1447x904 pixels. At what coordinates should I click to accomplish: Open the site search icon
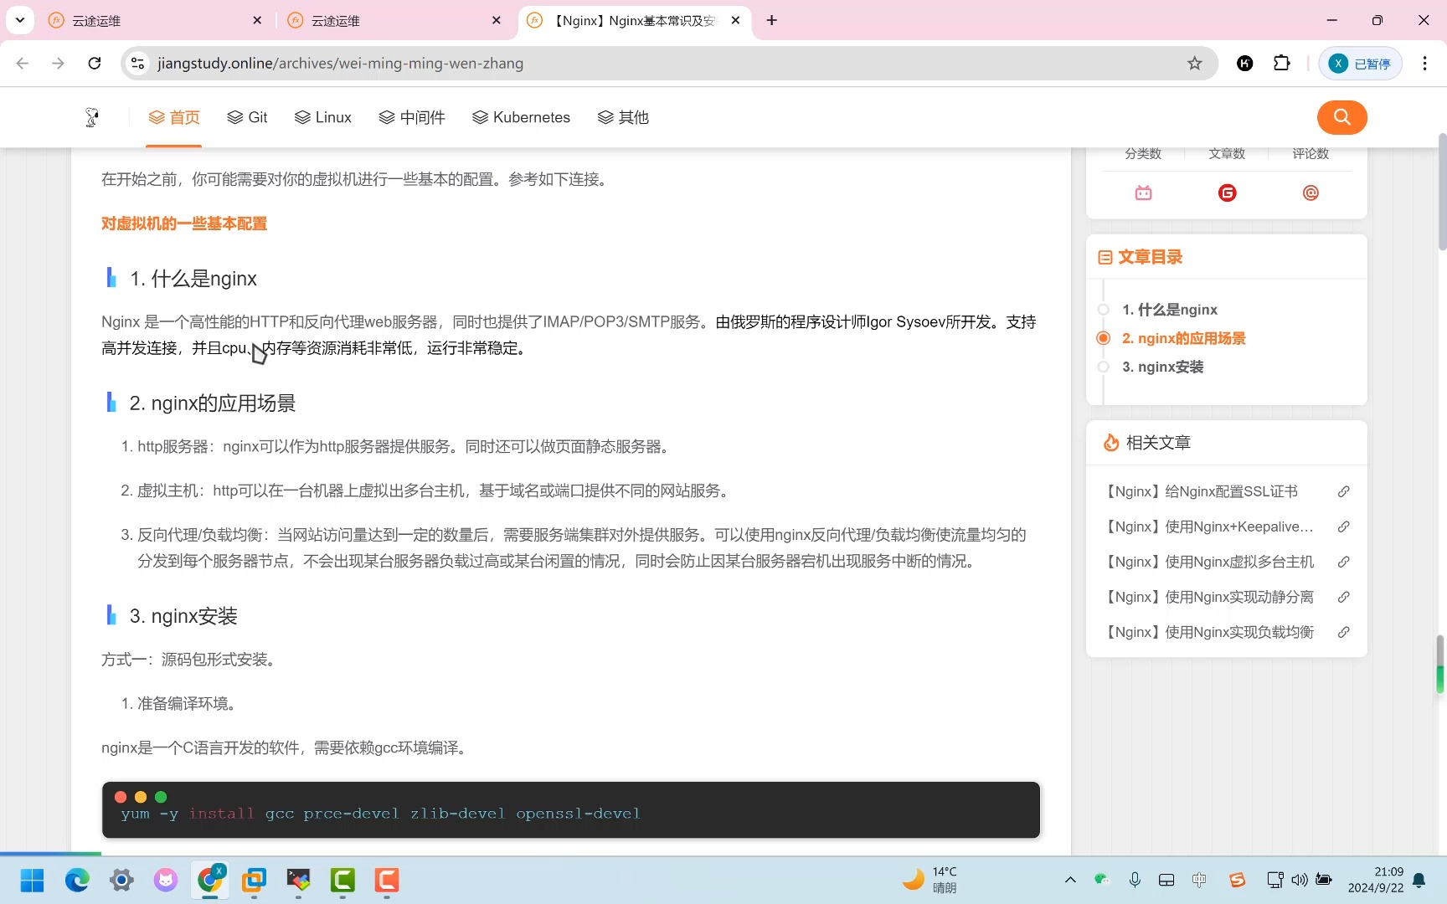[1341, 117]
